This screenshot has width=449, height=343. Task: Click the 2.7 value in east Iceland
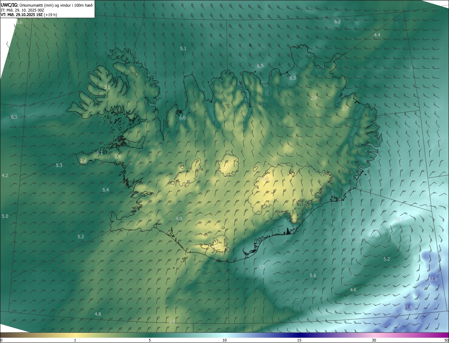pos(345,109)
